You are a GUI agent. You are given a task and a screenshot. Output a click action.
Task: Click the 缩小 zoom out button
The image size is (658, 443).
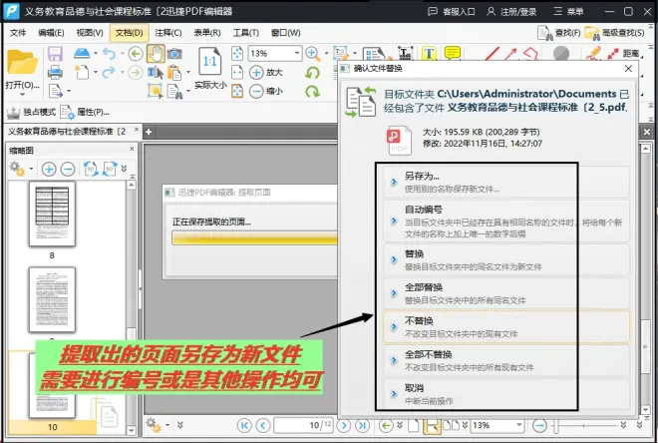coord(266,91)
